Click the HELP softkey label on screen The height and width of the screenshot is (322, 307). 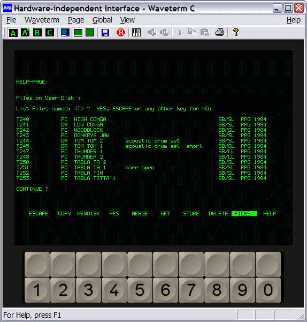click(x=270, y=214)
